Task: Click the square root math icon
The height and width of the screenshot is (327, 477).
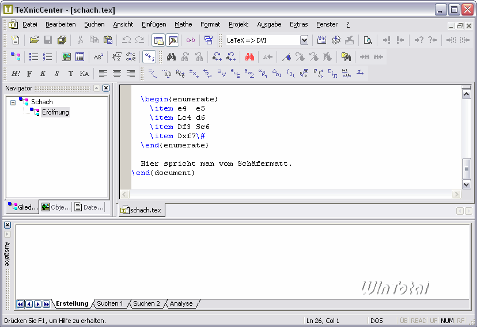Action: pos(117,57)
